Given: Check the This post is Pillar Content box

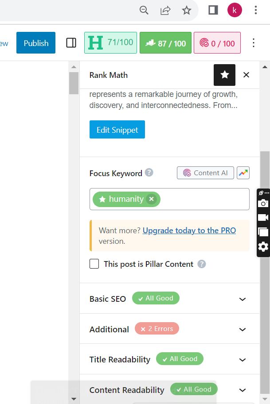Looking at the screenshot, I should pyautogui.click(x=94, y=264).
